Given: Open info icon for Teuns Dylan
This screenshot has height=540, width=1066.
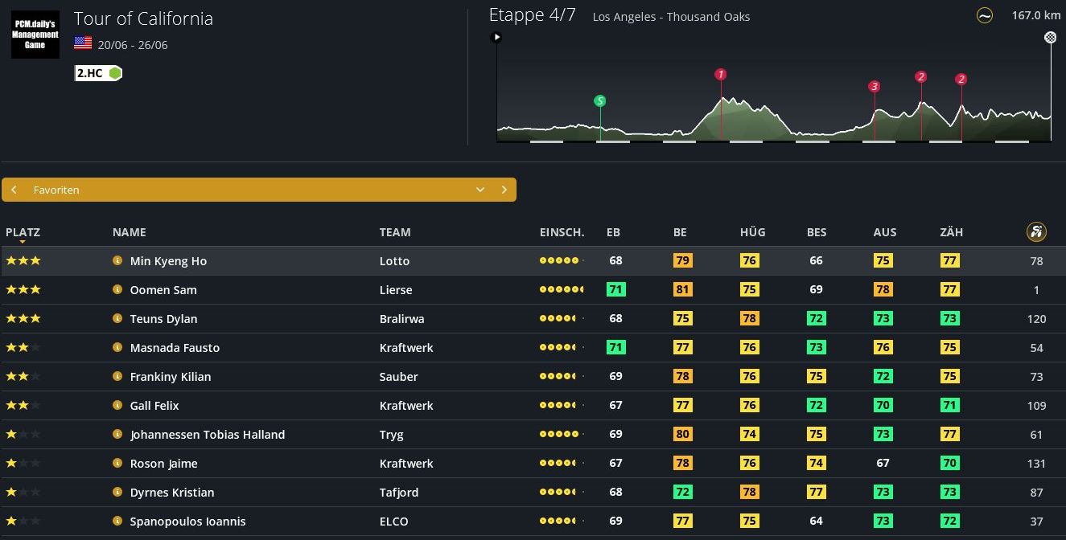Looking at the screenshot, I should coord(117,318).
